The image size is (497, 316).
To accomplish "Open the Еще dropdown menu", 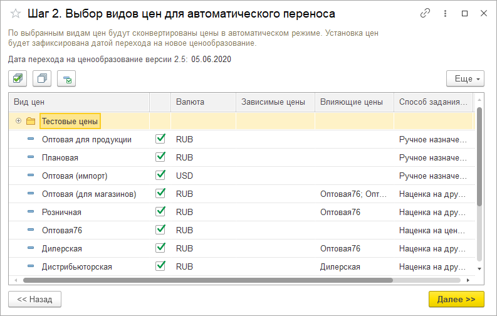I will pos(465,78).
